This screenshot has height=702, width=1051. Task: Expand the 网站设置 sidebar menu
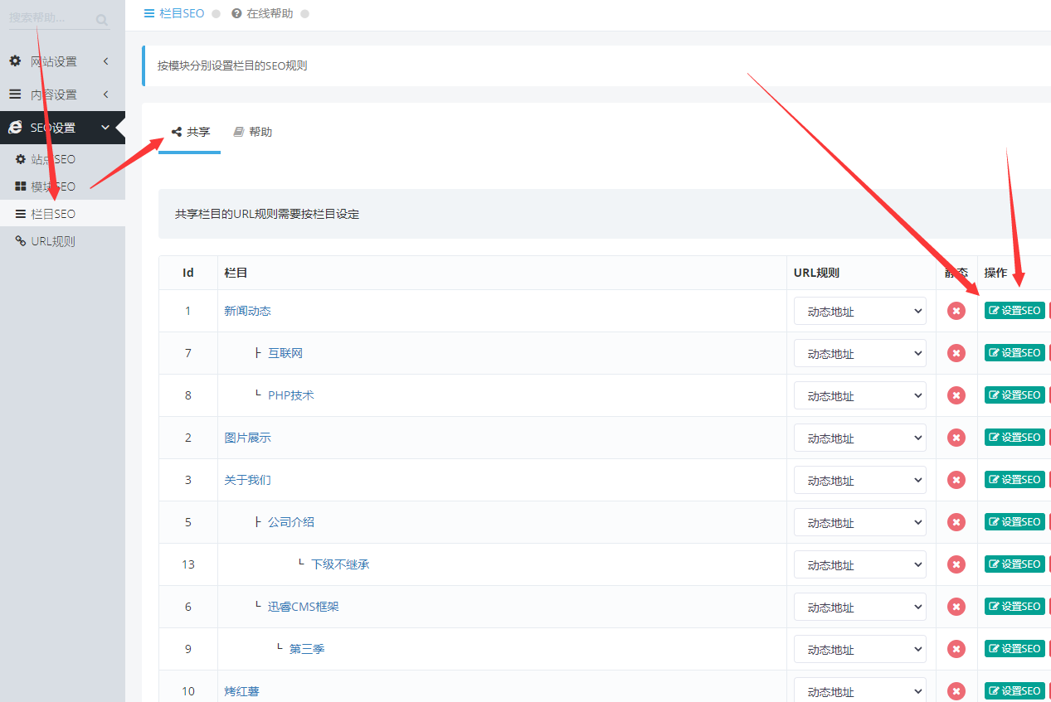pos(62,61)
